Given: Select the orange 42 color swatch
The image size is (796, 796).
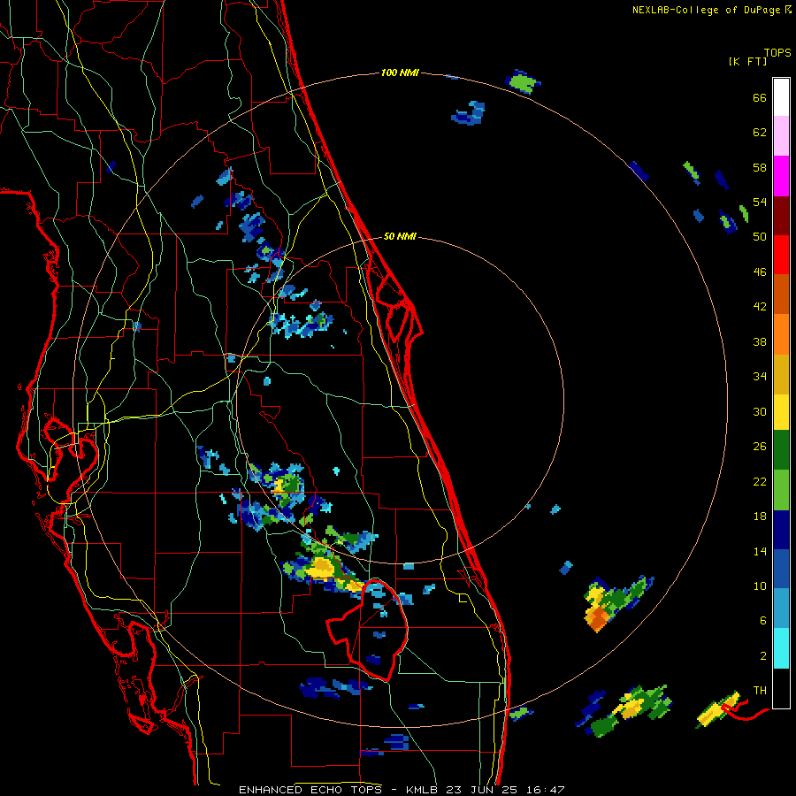Looking at the screenshot, I should pyautogui.click(x=781, y=334).
